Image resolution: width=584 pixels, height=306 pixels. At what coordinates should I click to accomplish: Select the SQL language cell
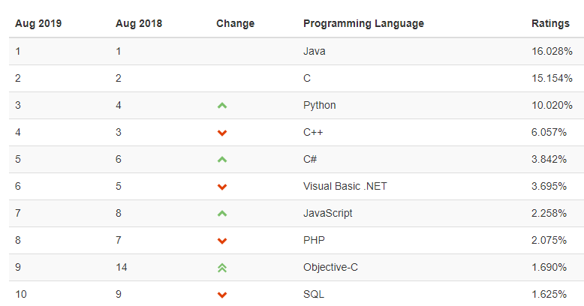[314, 294]
